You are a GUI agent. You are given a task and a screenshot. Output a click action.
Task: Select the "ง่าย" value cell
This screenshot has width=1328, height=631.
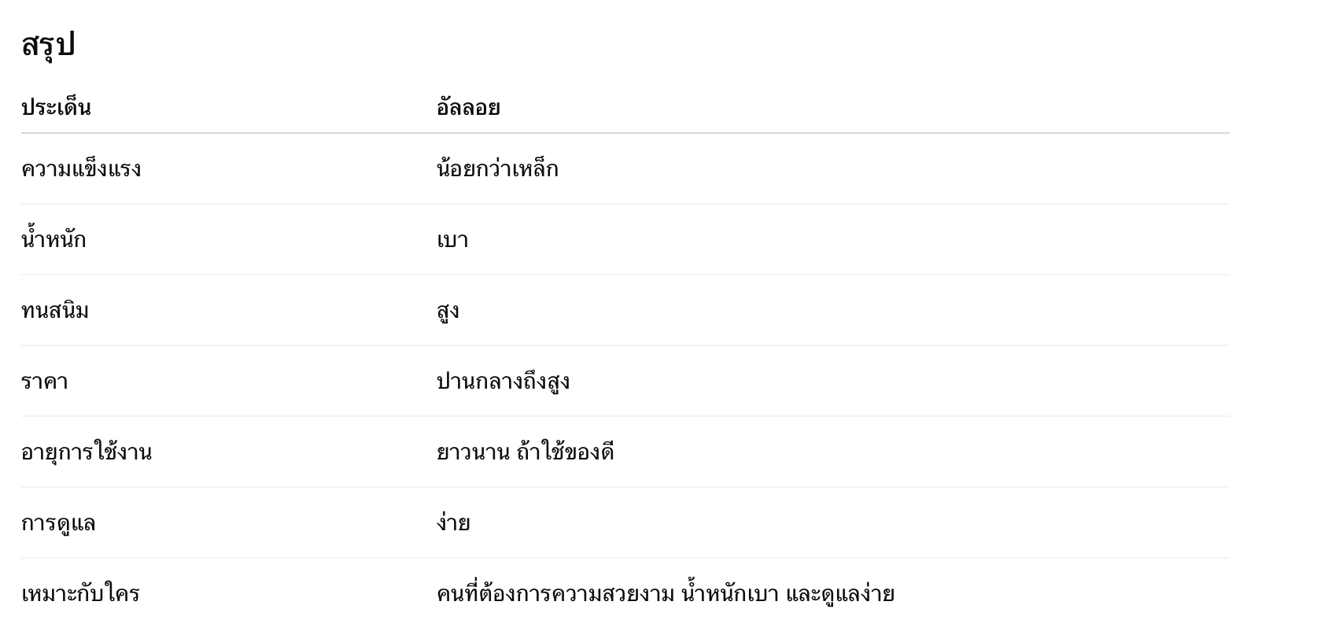(x=453, y=523)
